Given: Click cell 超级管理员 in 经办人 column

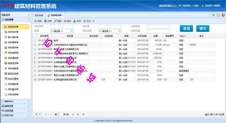Looking at the screenshot, I should pyautogui.click(x=184, y=71).
